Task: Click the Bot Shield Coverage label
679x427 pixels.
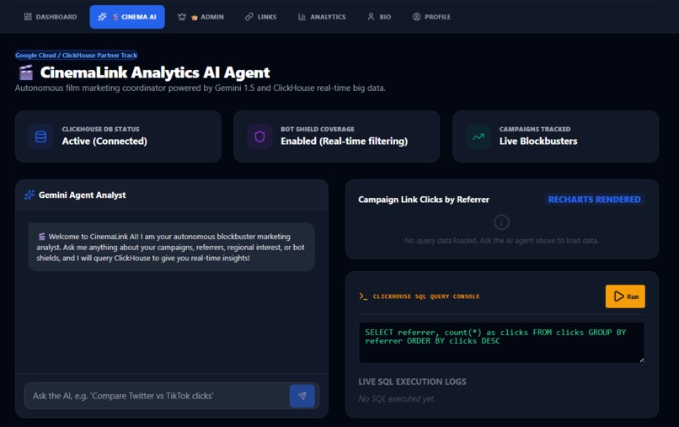Action: click(318, 129)
